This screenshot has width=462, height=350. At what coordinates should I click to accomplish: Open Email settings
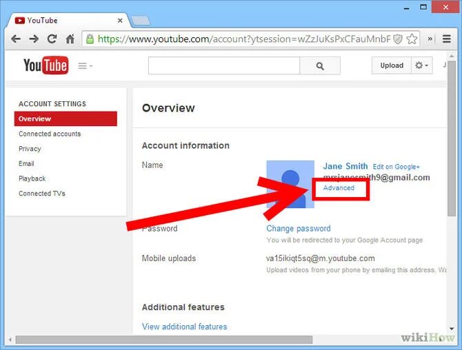(26, 163)
